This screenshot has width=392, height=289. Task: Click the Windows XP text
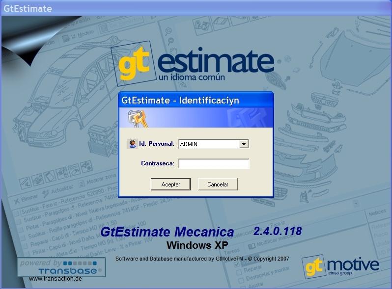197,245
